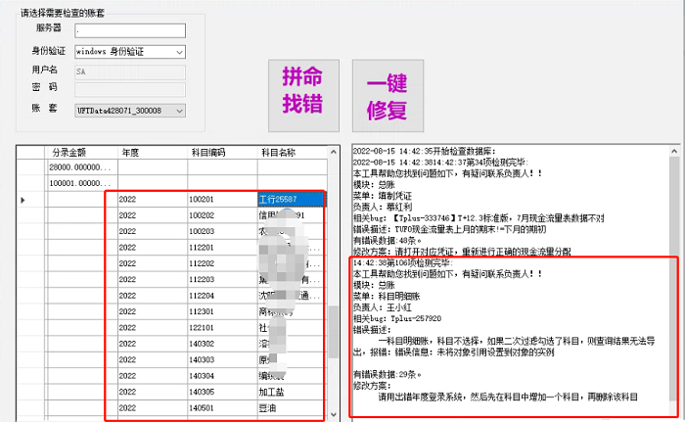Select the cell with code 112204
685x422 pixels.
(x=223, y=296)
